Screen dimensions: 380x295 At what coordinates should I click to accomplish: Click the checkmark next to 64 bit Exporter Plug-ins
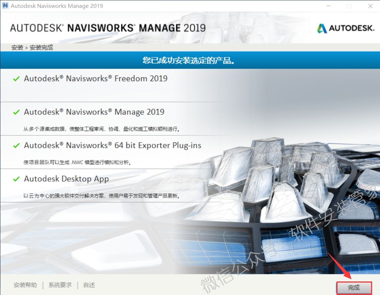pos(16,146)
